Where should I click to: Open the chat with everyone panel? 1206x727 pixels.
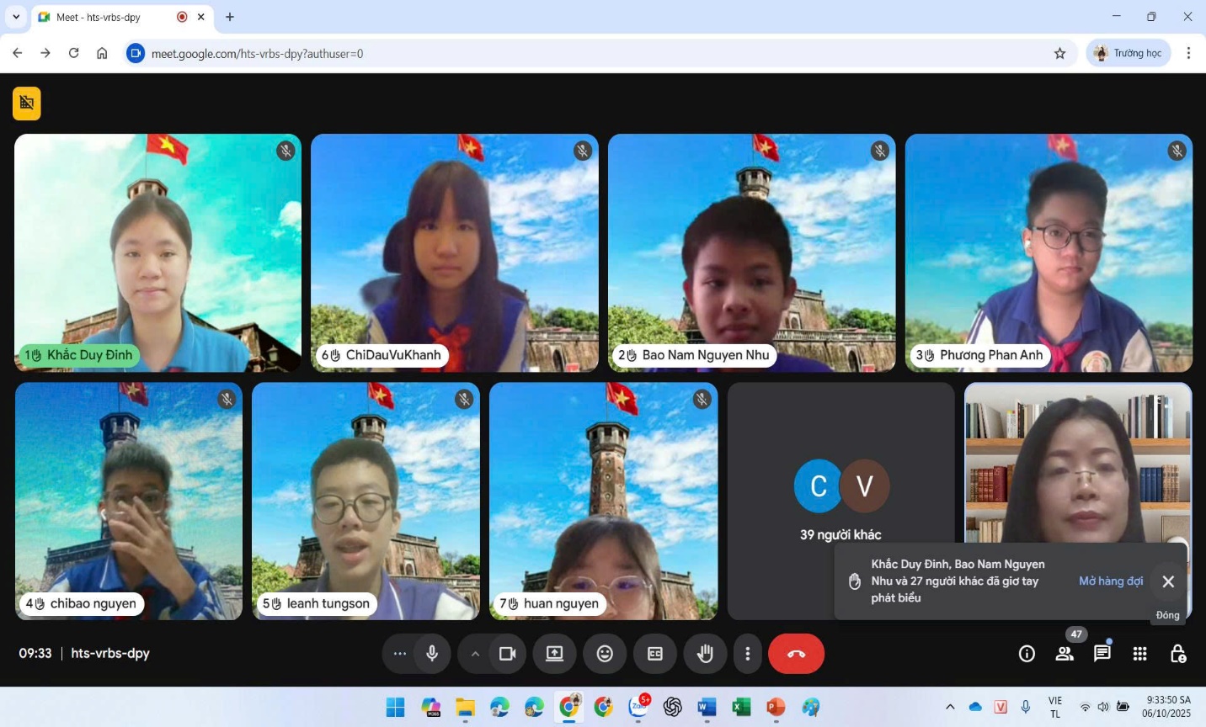click(x=1102, y=654)
